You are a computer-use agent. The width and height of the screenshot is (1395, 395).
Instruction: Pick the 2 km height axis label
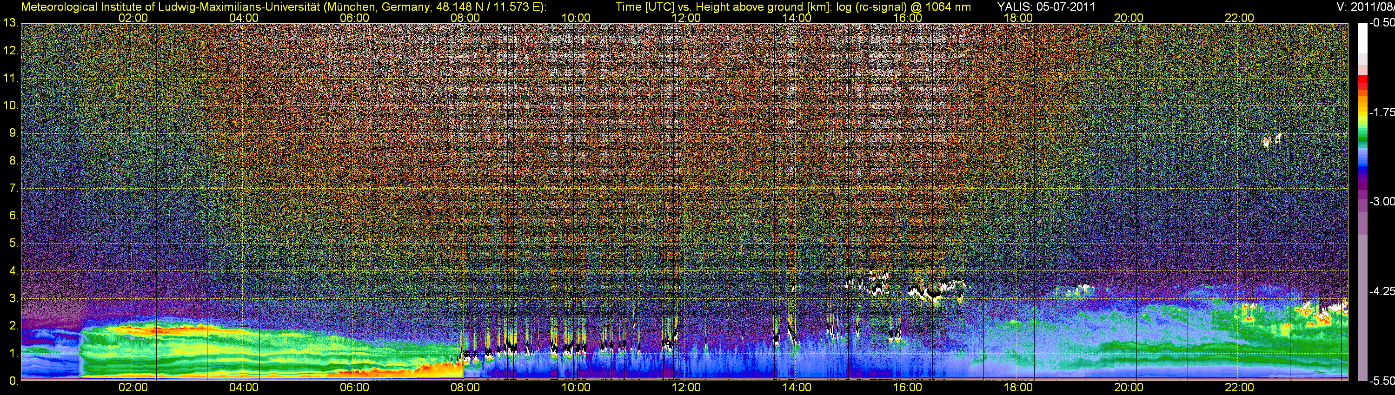tap(13, 326)
